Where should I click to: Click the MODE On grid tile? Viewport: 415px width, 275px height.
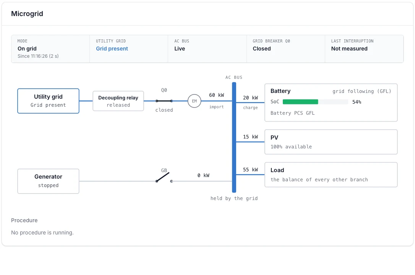tap(50, 49)
